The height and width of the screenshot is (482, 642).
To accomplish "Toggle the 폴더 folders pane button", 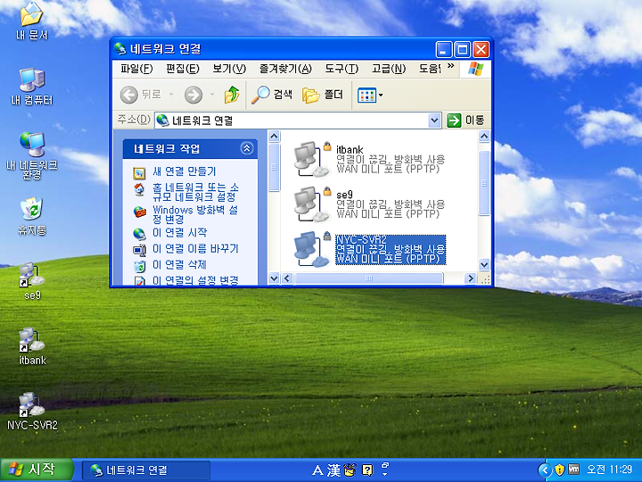I will [323, 95].
